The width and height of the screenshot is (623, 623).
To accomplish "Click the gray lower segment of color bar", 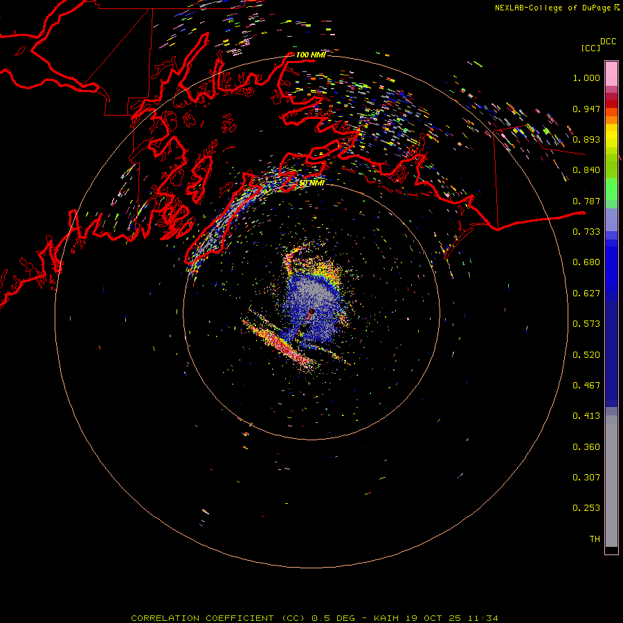I will point(611,481).
